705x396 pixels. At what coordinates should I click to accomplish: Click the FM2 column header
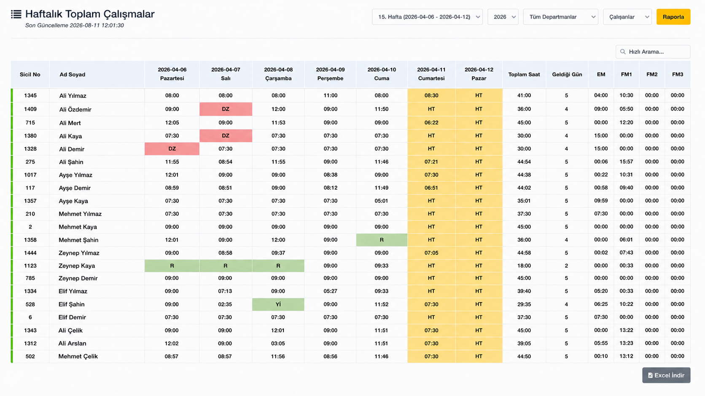(x=652, y=74)
